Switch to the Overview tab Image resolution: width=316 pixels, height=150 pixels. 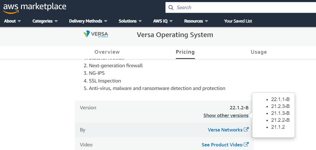coord(107,52)
